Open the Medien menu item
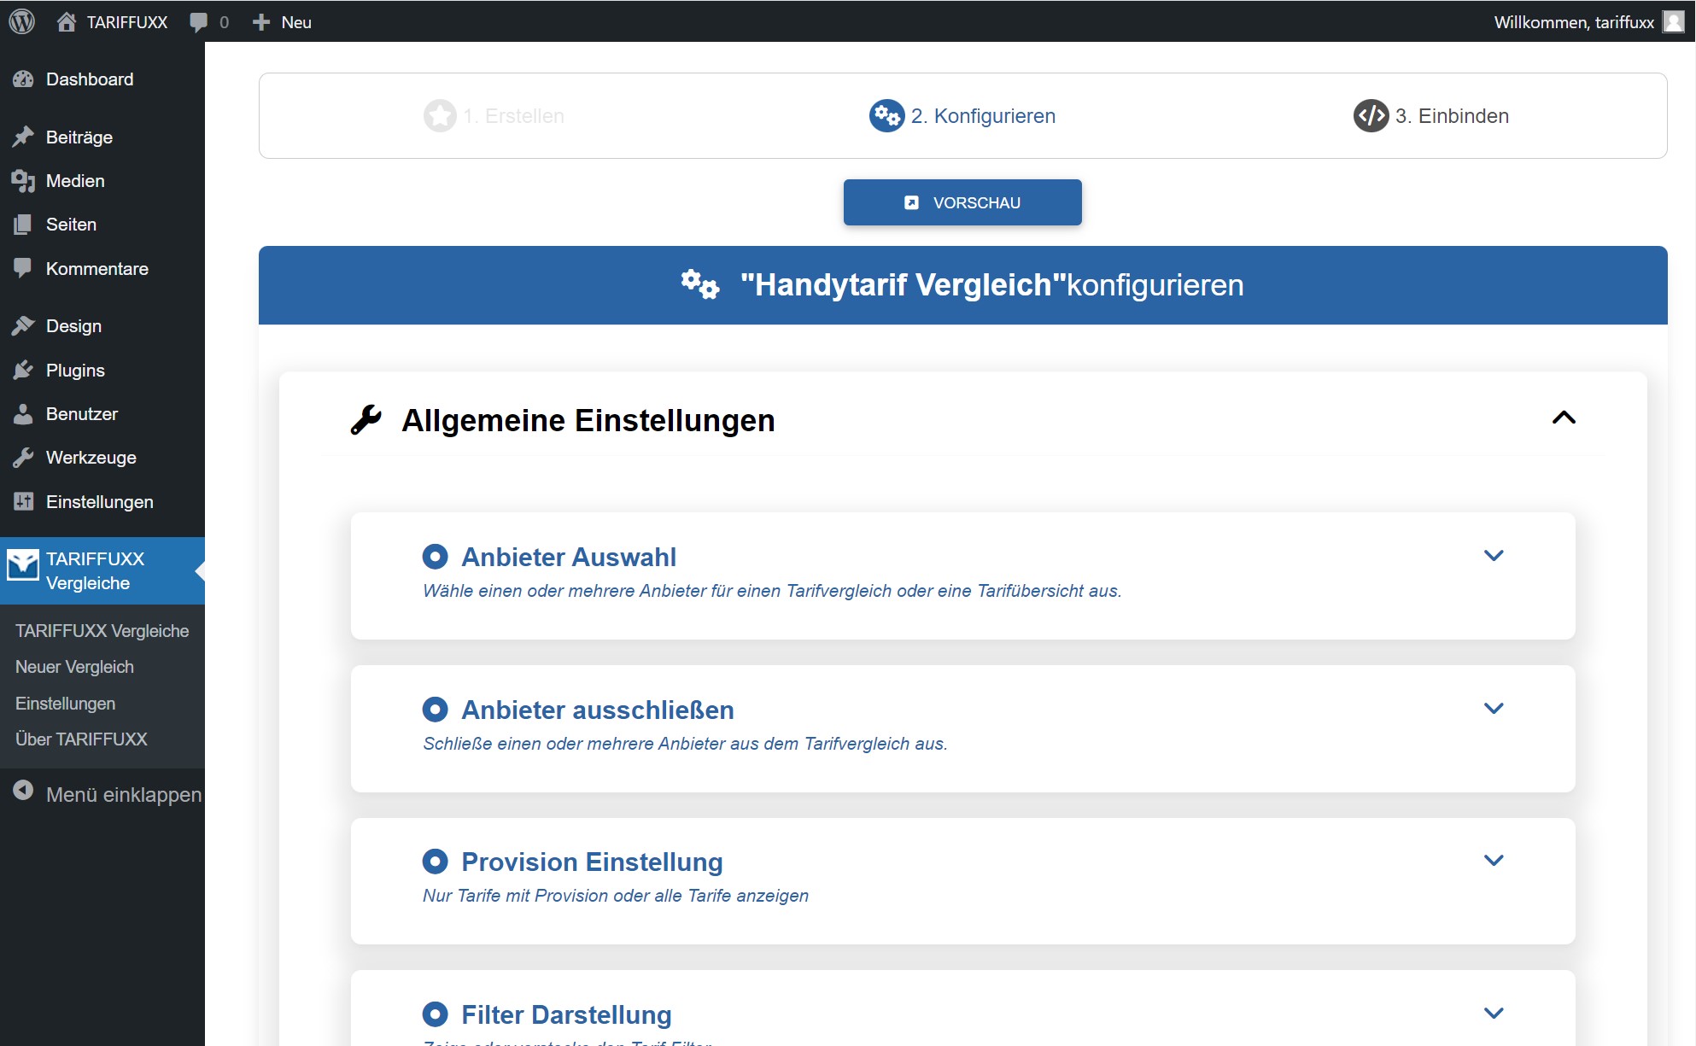This screenshot has width=1696, height=1046. coord(102,181)
